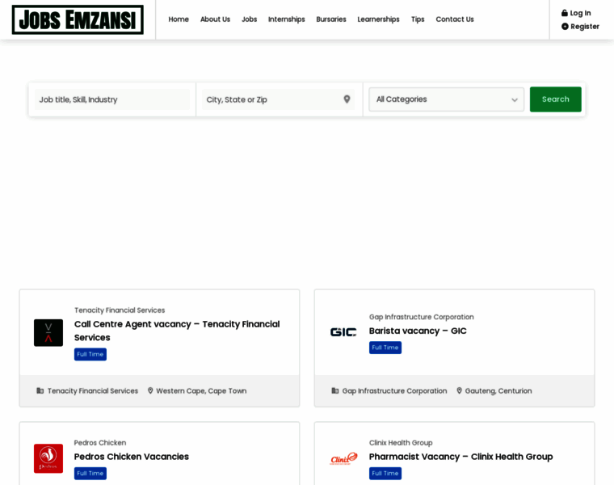The width and height of the screenshot is (614, 485).
Task: Click the Jobs Emzansi logo
Action: pyautogui.click(x=78, y=19)
